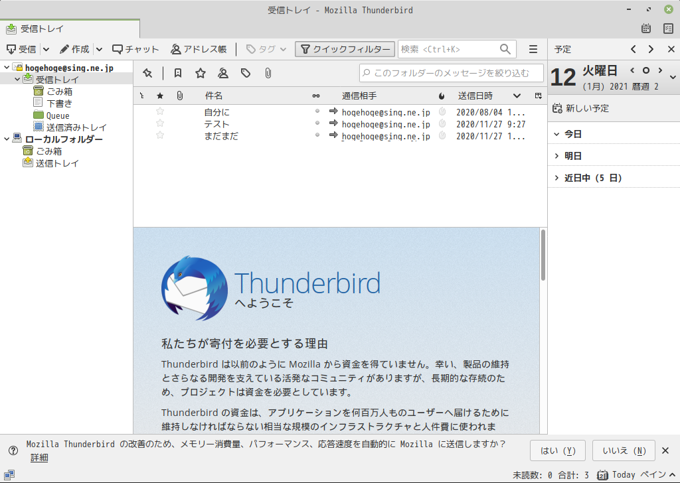Filter messages with attachments
This screenshot has height=483, width=680.
click(268, 73)
